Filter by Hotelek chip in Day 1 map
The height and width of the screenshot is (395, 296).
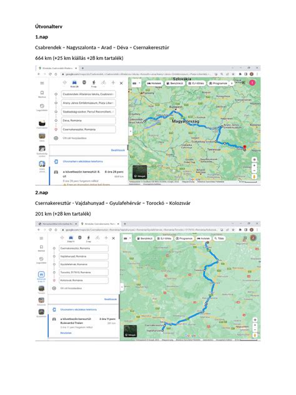[x=154, y=83]
